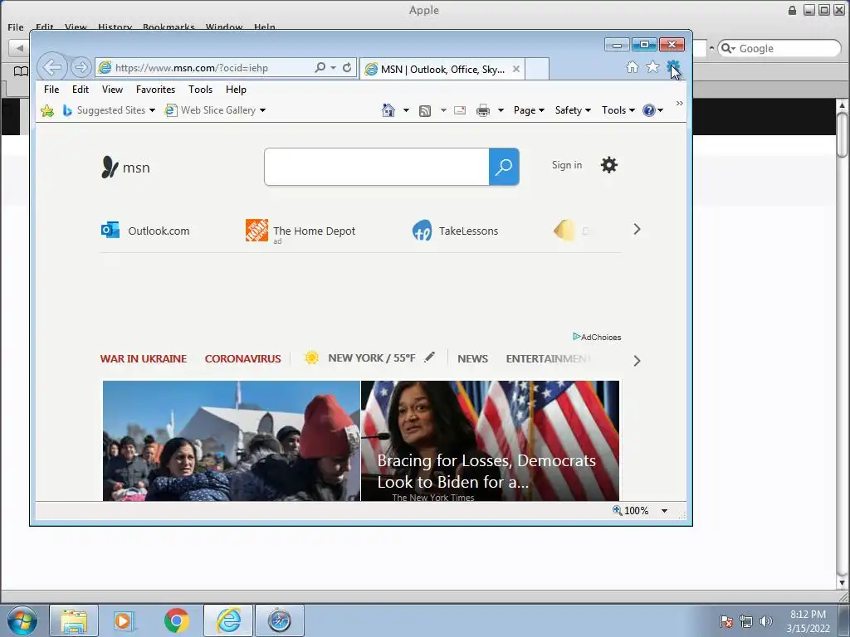Expand zoom level dropdown arrow
This screenshot has height=637, width=850.
point(664,511)
